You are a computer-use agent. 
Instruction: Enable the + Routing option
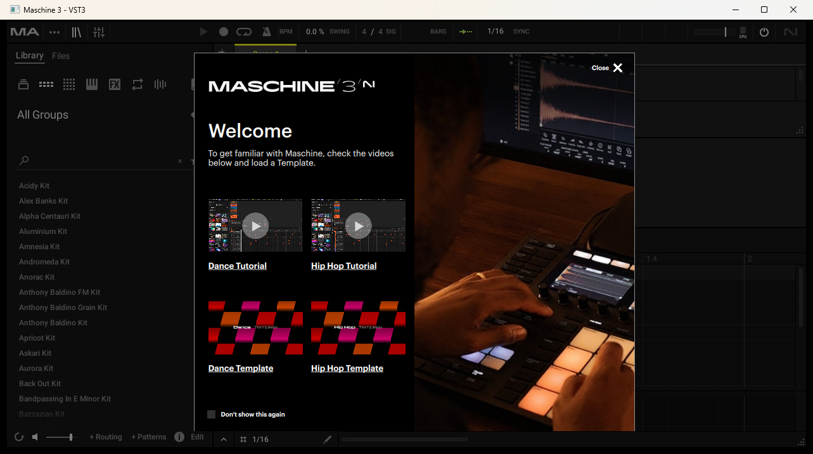coord(105,437)
